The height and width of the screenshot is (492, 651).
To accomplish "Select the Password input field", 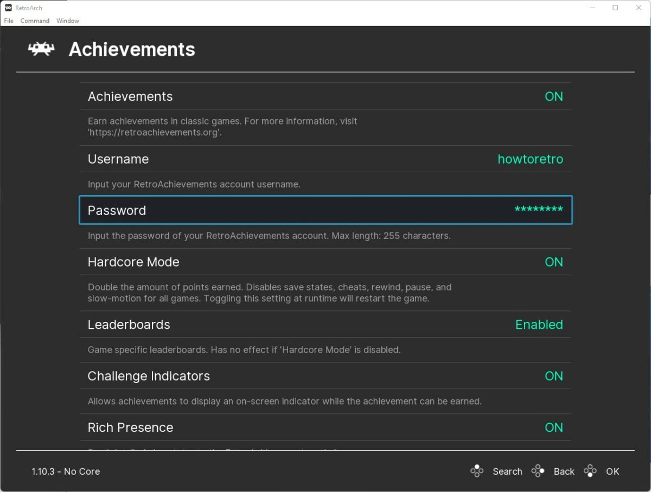I will 325,210.
